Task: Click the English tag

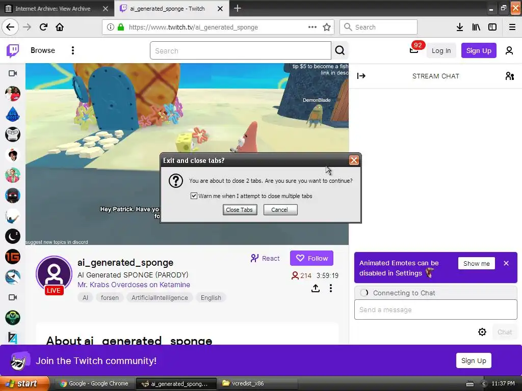Action: 211,297
